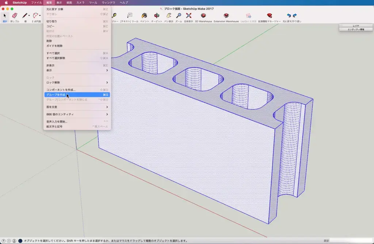This screenshot has height=244, width=374.
Task: Select the オービット orbit tool
Action: 156,16
